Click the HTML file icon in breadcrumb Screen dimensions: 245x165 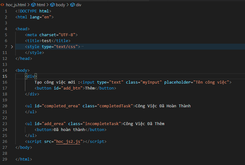(2, 5)
